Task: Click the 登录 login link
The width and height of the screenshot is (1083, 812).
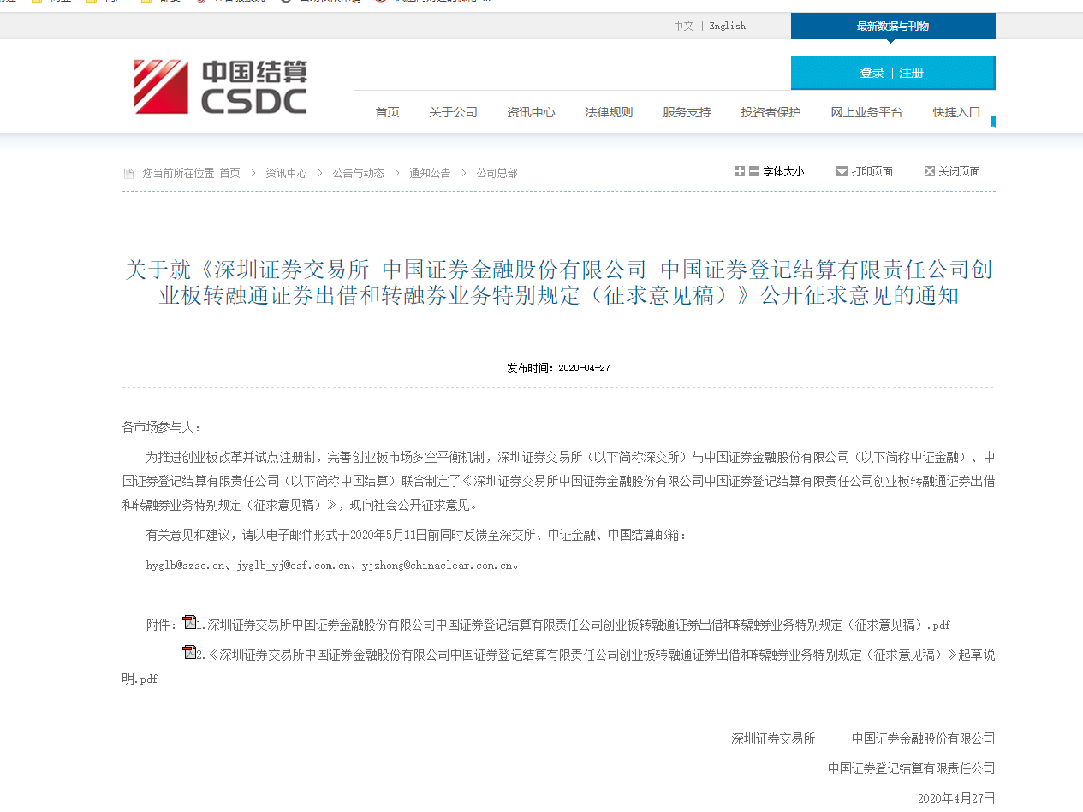Action: [872, 74]
